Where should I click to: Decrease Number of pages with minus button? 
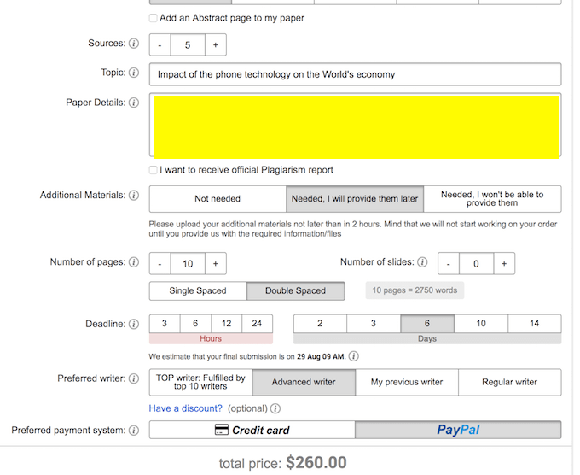(x=159, y=263)
